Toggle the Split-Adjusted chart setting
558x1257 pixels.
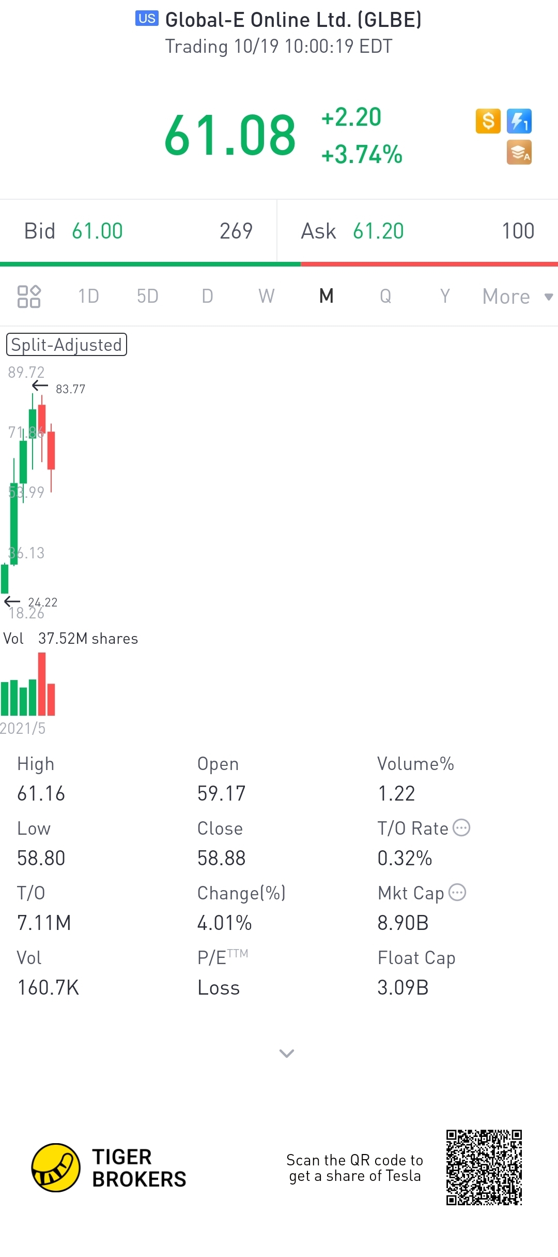[67, 345]
